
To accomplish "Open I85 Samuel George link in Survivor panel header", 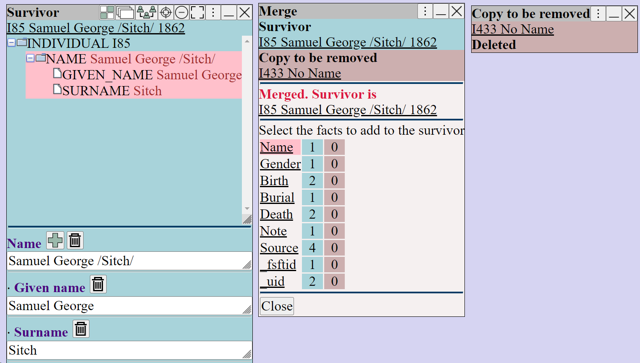I will point(96,28).
